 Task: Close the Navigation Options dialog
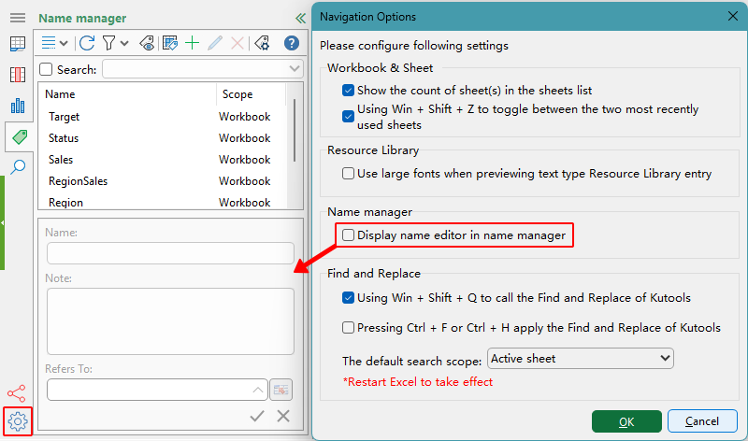coord(733,16)
